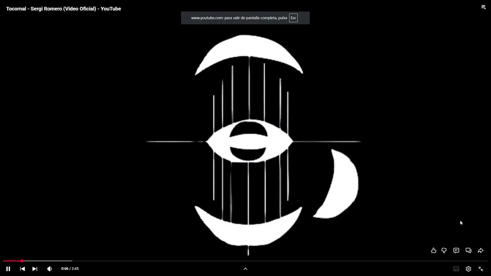Image resolution: width=491 pixels, height=276 pixels.
Task: Seek on the video progress bar
Action: [245, 261]
